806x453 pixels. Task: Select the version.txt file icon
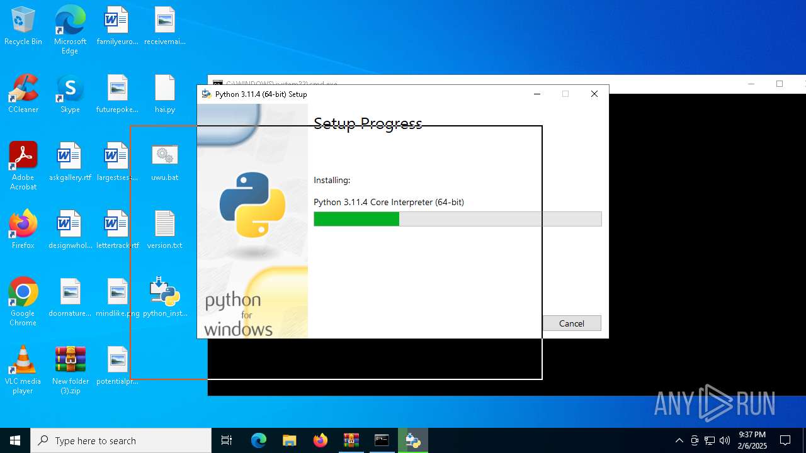tap(165, 230)
